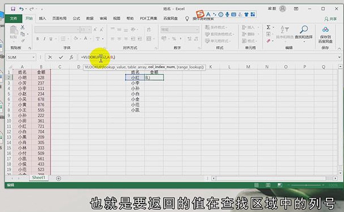Image resolution: width=344 pixels, height=212 pixels.
Task: Confirm formula with the checkmark icon
Action: pos(61,57)
